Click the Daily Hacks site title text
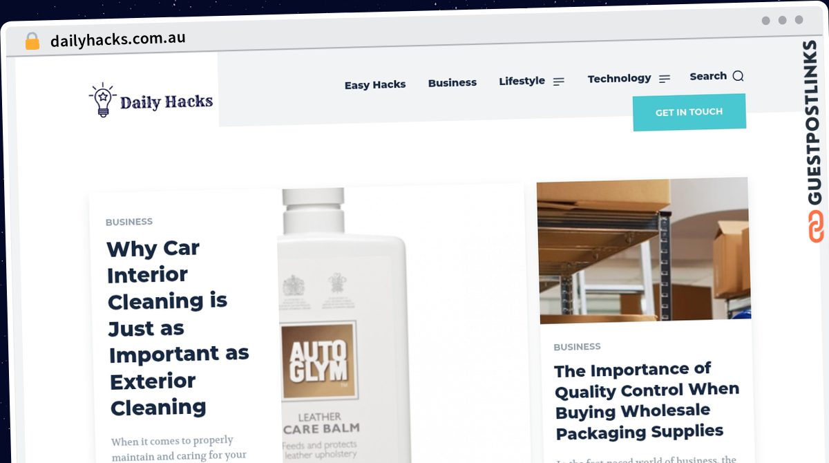This screenshot has height=463, width=829. click(166, 102)
